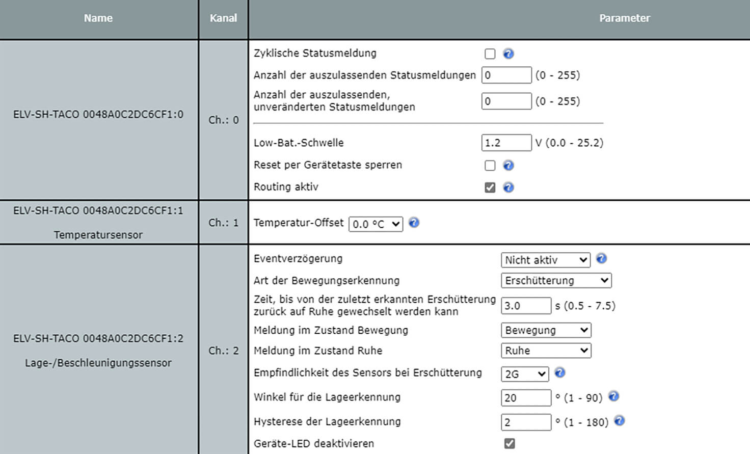Click the Low-Bat.-Schwelle input field

click(506, 143)
